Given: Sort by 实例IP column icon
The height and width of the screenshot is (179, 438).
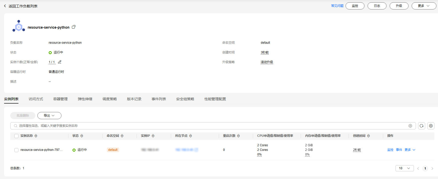Looking at the screenshot, I should (153, 136).
